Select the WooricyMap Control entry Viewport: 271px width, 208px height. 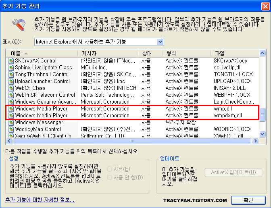tap(38, 129)
